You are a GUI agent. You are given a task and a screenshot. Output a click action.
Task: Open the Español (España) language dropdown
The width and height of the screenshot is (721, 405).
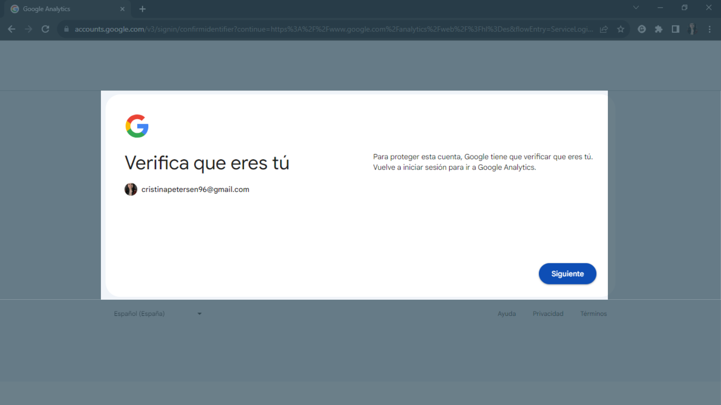158,314
